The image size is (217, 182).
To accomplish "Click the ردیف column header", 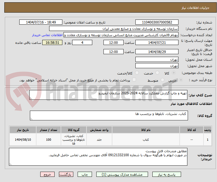I will pos(208,130).
